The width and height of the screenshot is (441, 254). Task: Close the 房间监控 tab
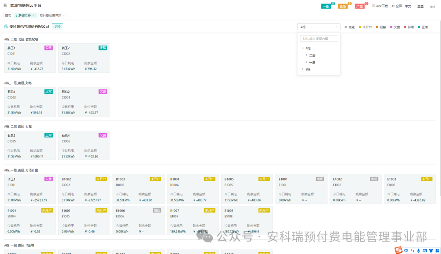(x=33, y=16)
